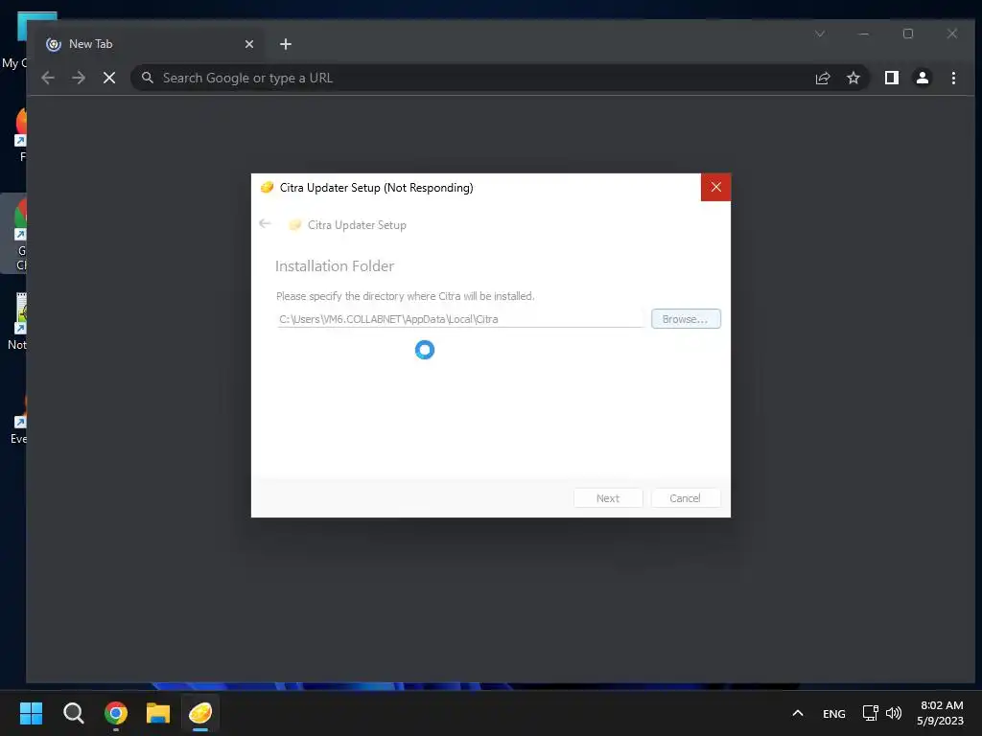Image resolution: width=982 pixels, height=736 pixels.
Task: Bookmark this tab with star icon
Action: (853, 78)
